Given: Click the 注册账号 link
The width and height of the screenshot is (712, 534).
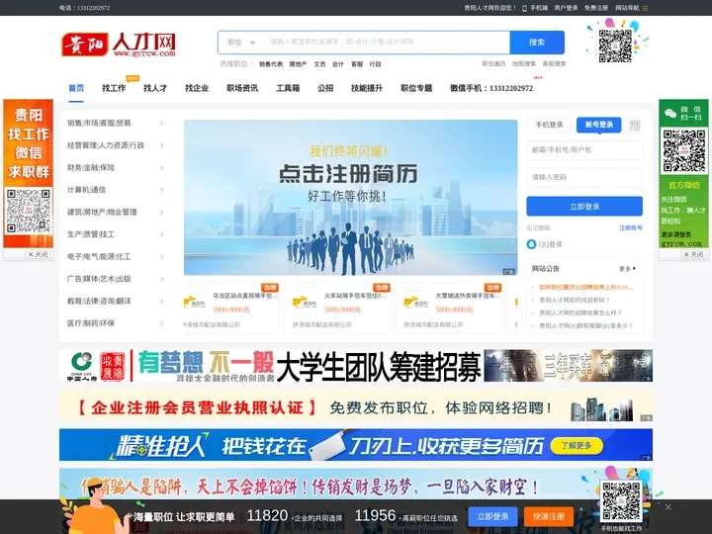Looking at the screenshot, I should [x=631, y=228].
